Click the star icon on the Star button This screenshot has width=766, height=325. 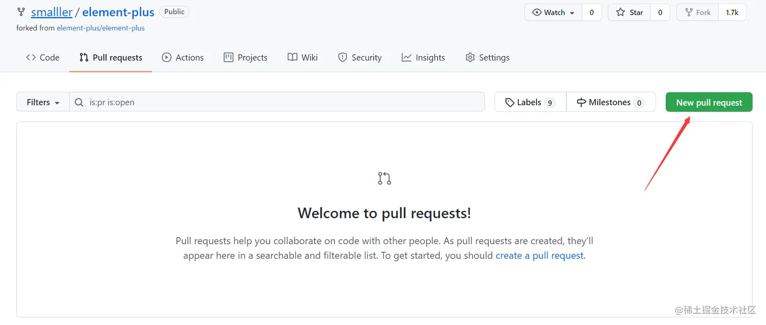(x=621, y=13)
